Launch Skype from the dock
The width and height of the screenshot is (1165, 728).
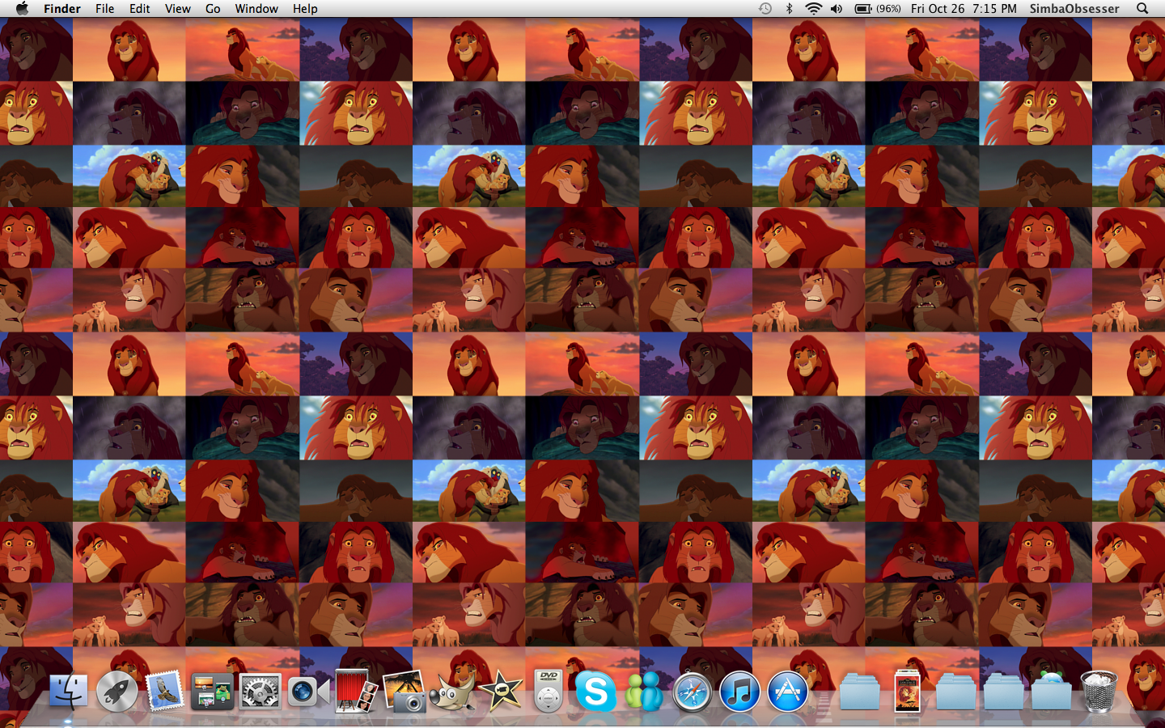pyautogui.click(x=595, y=692)
